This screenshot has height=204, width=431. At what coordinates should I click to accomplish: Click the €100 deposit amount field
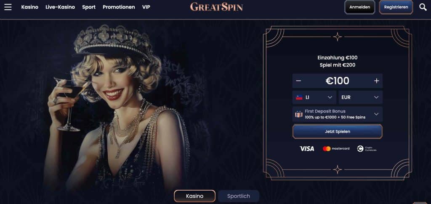click(337, 81)
